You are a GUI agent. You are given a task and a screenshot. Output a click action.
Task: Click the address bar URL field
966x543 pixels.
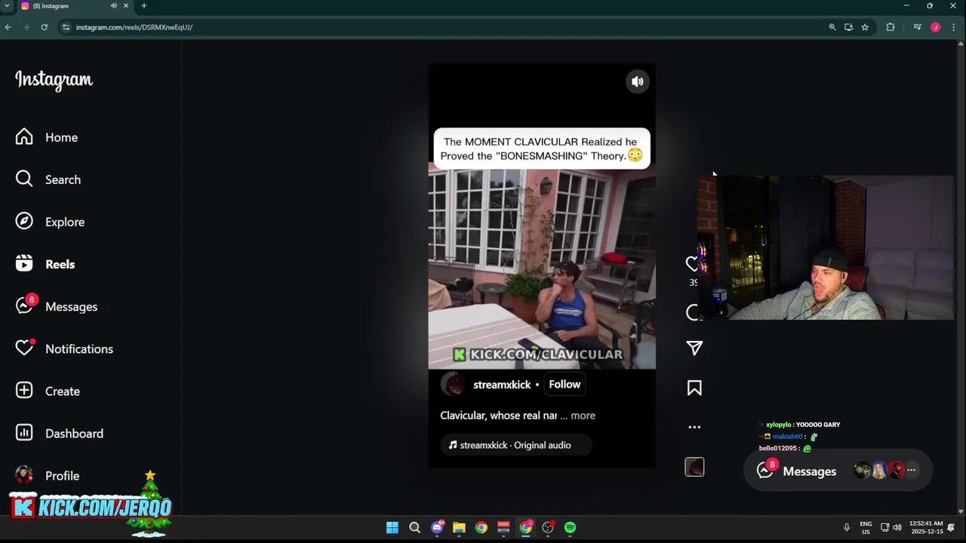tap(445, 27)
